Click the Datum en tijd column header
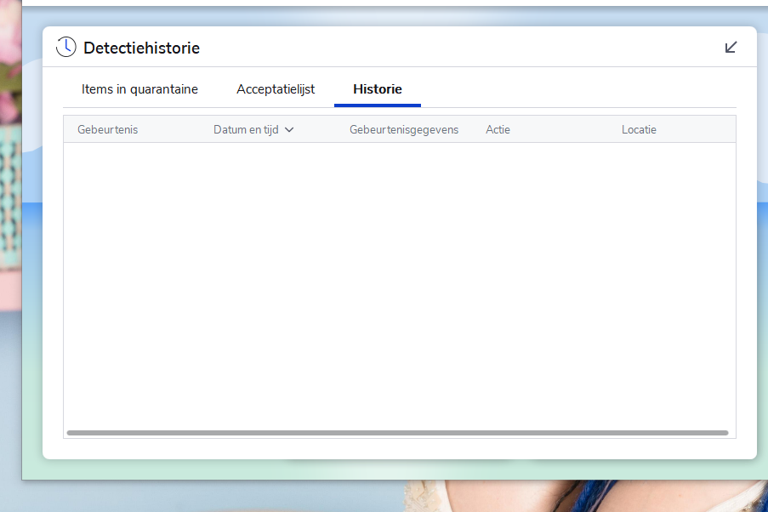Viewport: 768px width, 512px height. click(246, 130)
